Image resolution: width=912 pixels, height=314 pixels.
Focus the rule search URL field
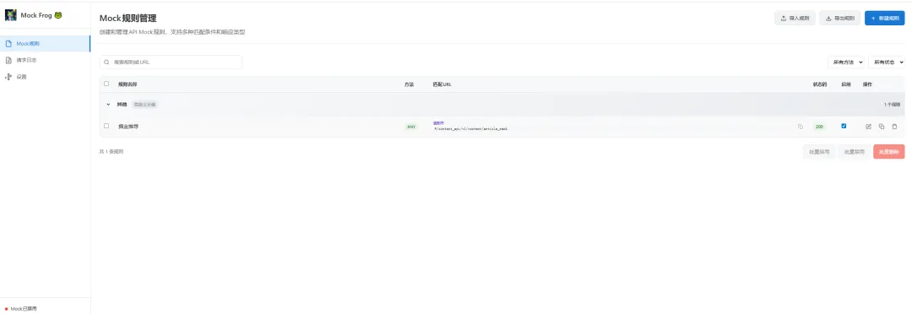pos(171,62)
